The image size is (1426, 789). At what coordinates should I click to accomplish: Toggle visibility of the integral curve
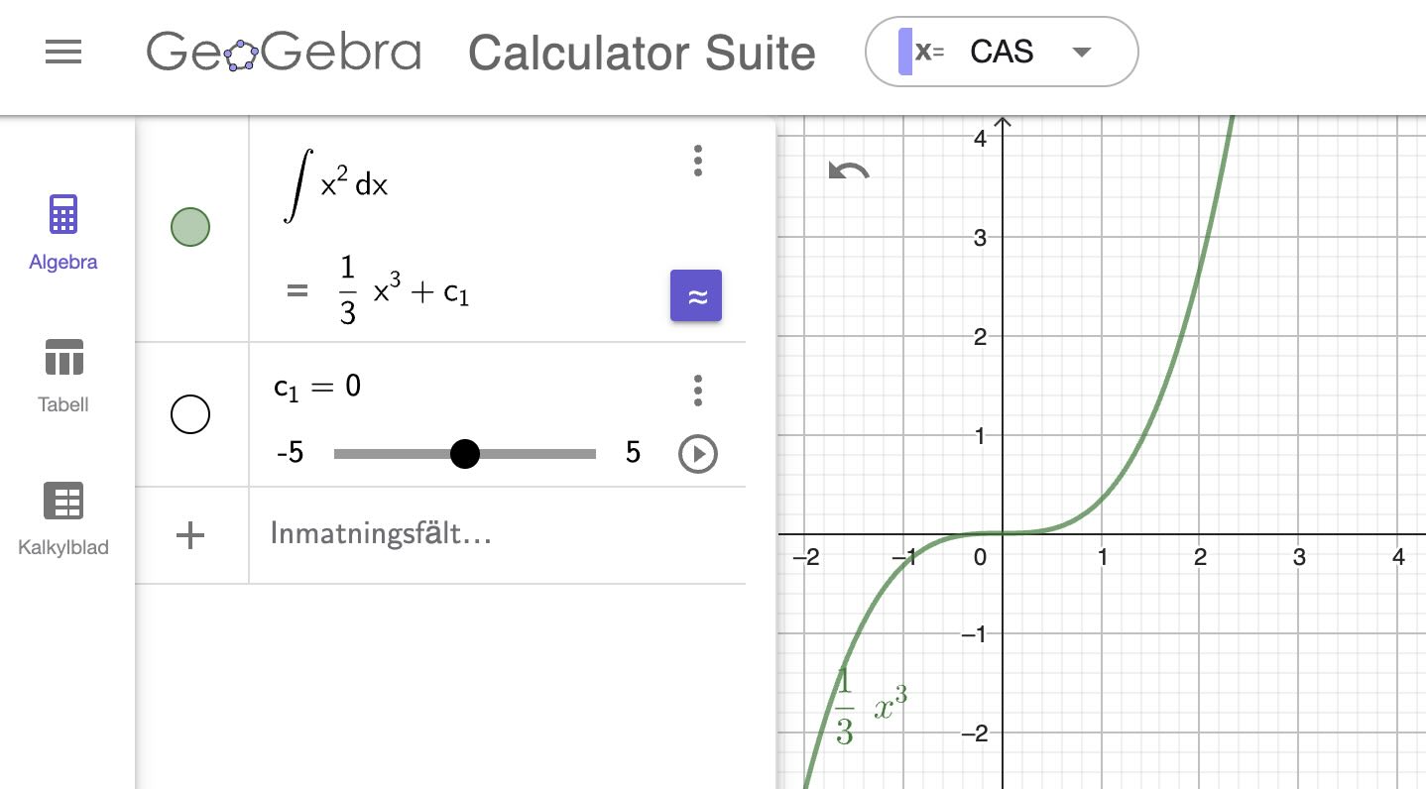pyautogui.click(x=189, y=226)
